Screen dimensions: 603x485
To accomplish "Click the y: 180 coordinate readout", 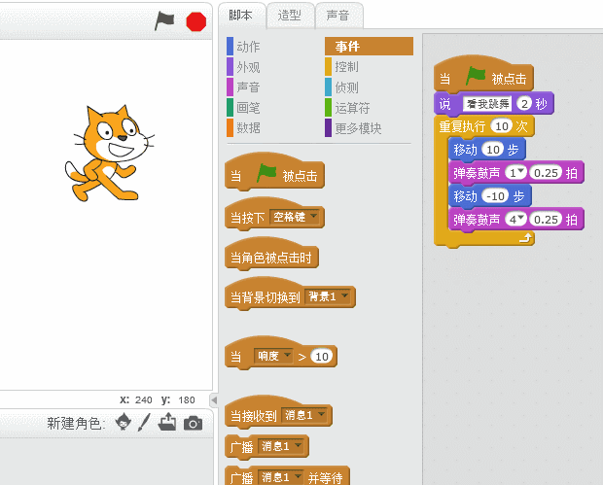I will click(x=178, y=399).
